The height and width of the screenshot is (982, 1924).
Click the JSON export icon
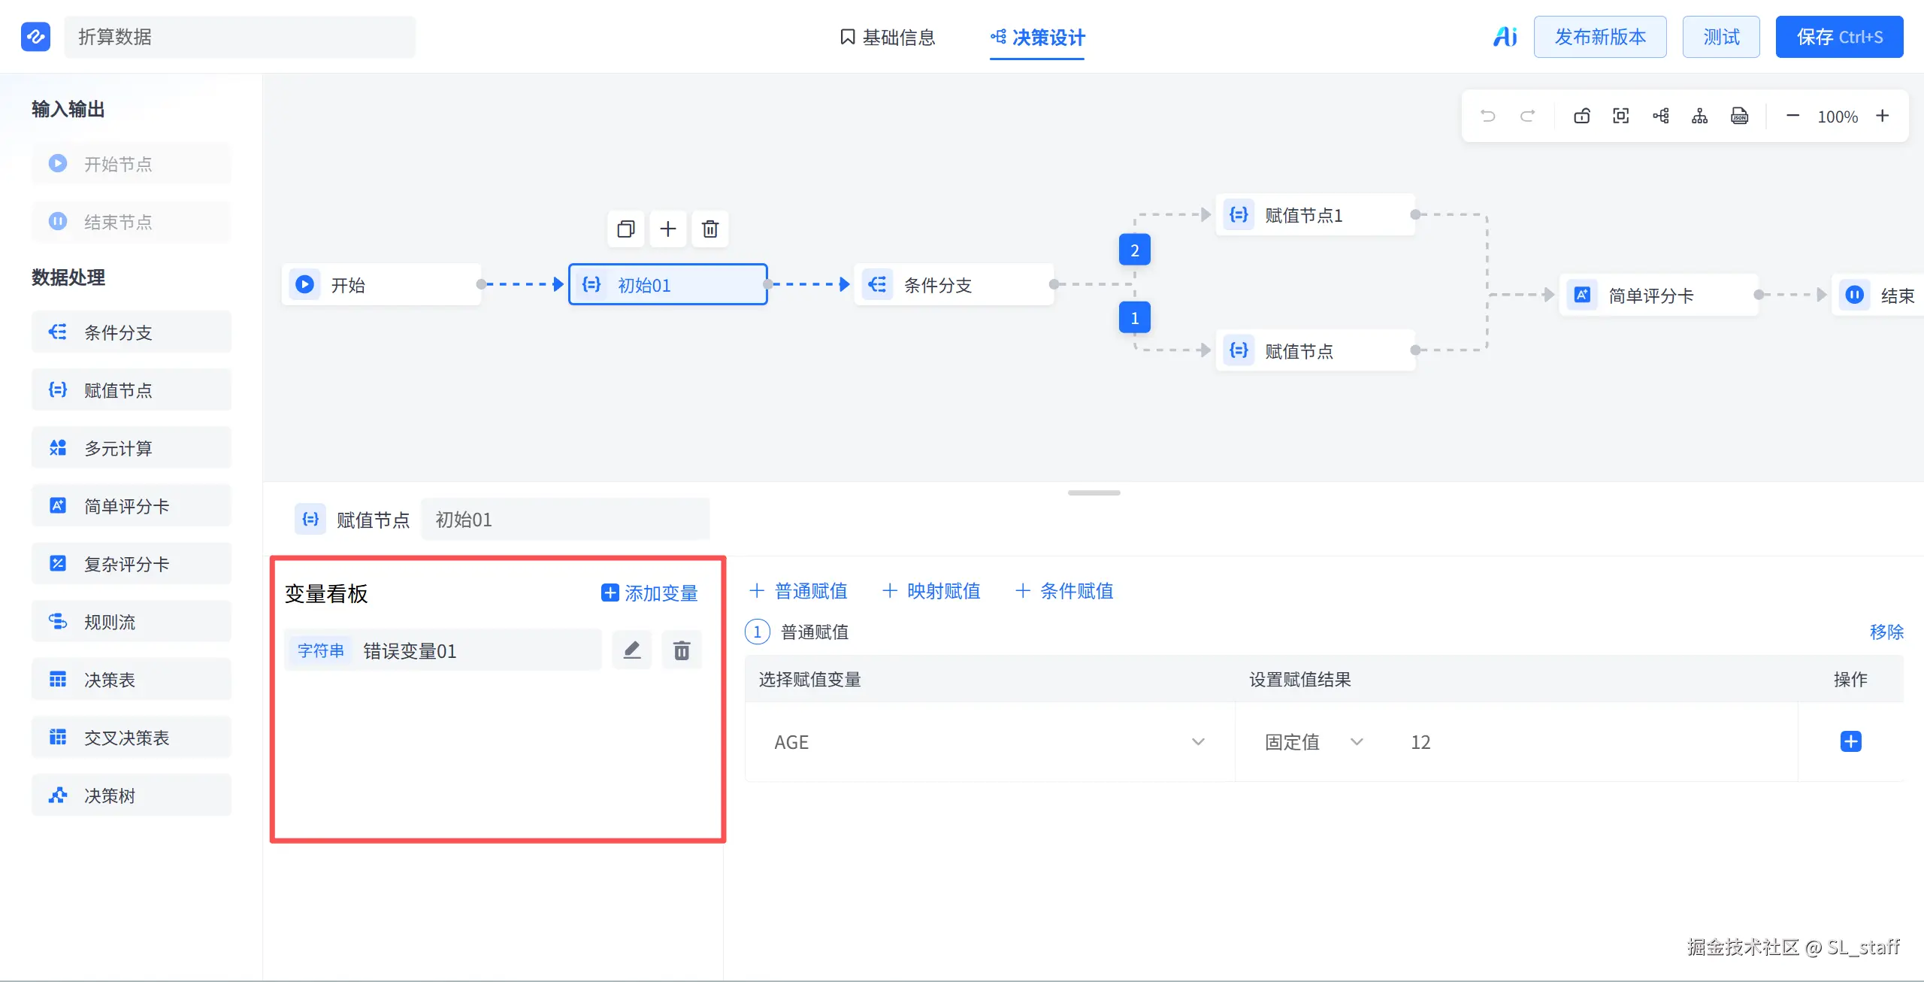tap(1739, 116)
